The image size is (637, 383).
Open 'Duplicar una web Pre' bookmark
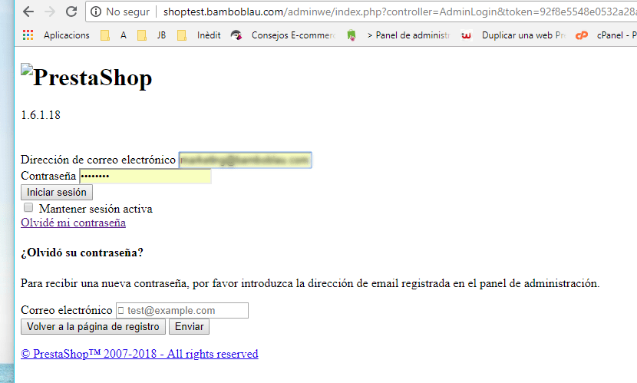(x=513, y=35)
